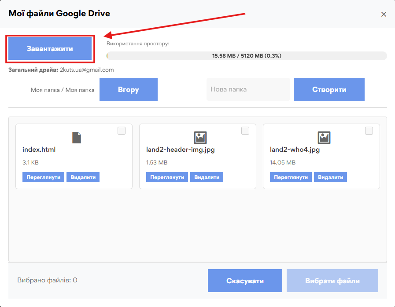Remove land2-who4.jpg using Видалити

pos(331,177)
